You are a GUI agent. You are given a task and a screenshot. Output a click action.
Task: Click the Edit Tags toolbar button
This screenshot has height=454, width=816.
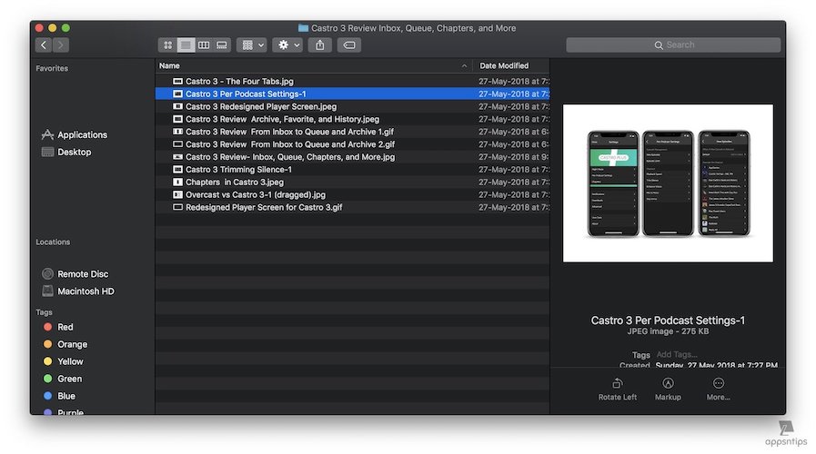click(348, 44)
